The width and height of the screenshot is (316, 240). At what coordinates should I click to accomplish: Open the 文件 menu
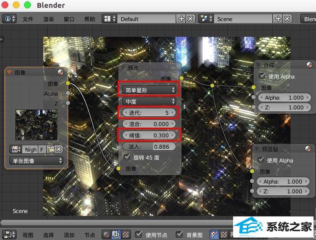(x=28, y=19)
